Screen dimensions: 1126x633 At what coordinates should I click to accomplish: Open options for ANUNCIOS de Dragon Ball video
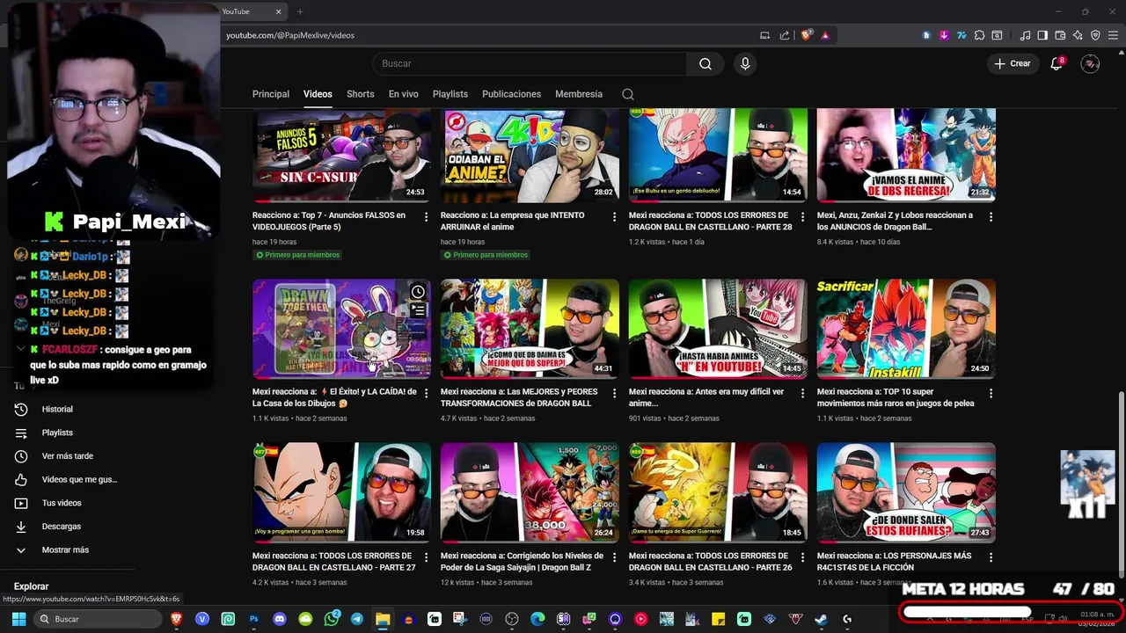click(x=991, y=216)
